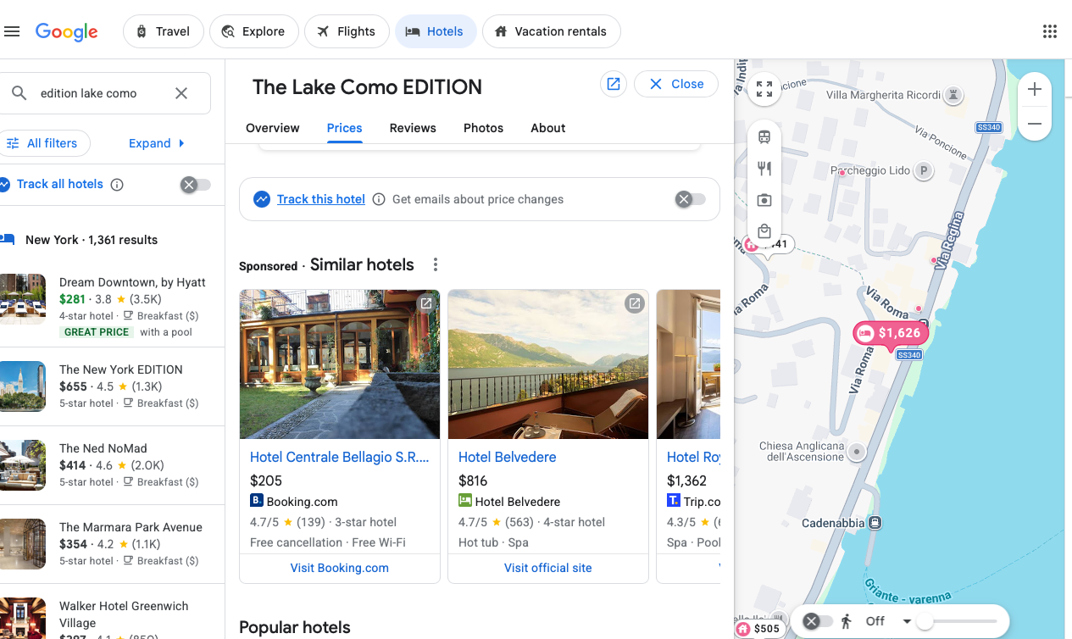Select the $505 map pin
1072x639 pixels.
click(x=758, y=629)
